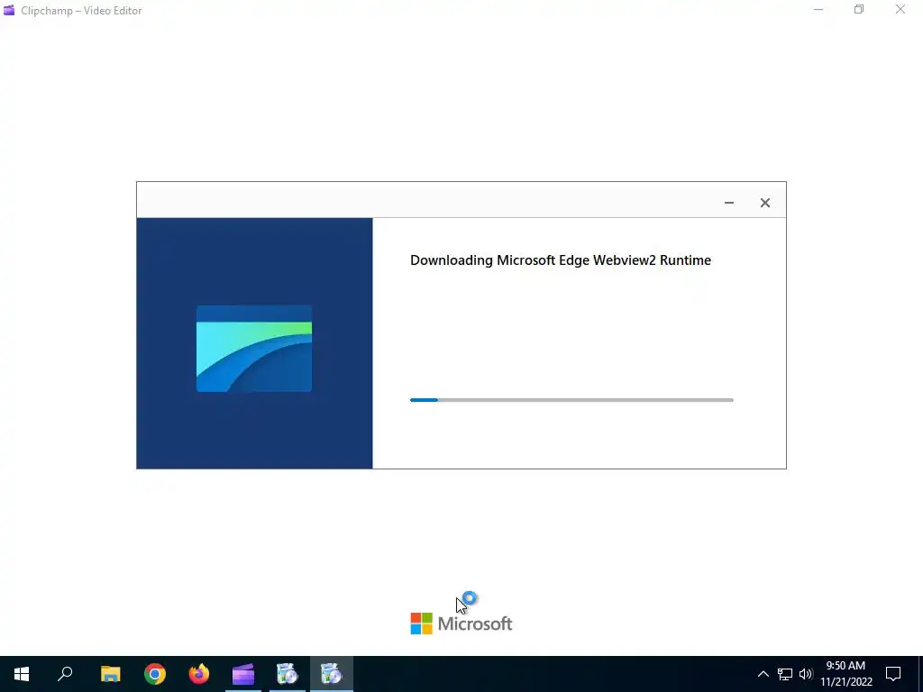Minimize the Webview2 download dialog
This screenshot has width=923, height=692.
(x=728, y=203)
